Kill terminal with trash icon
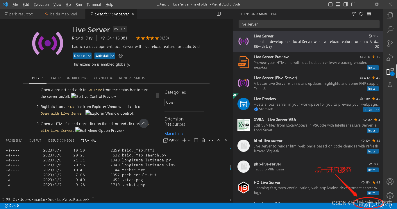Image resolution: width=397 pixels, height=209 pixels. 203,140
